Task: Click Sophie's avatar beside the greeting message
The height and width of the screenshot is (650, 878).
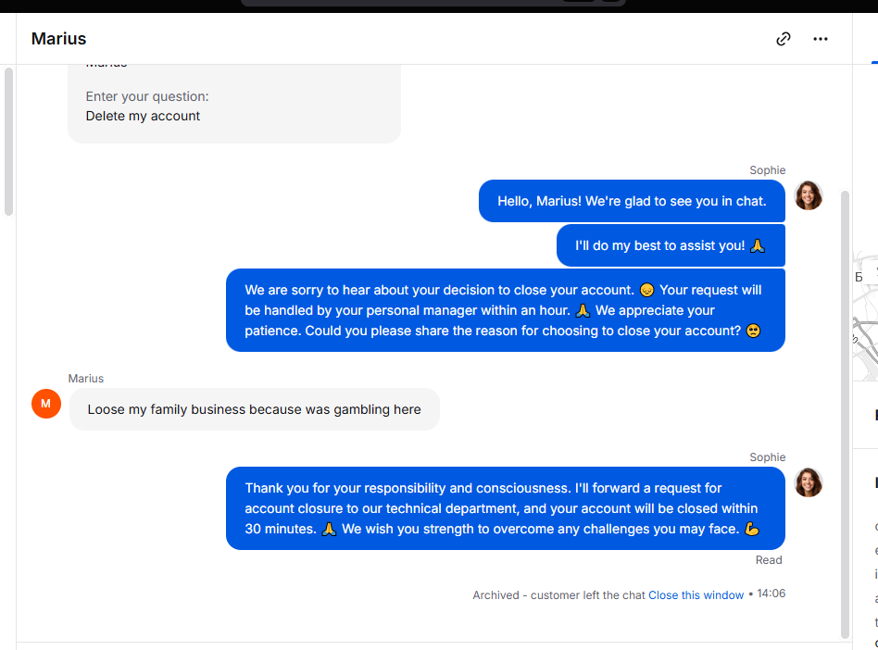Action: point(809,195)
